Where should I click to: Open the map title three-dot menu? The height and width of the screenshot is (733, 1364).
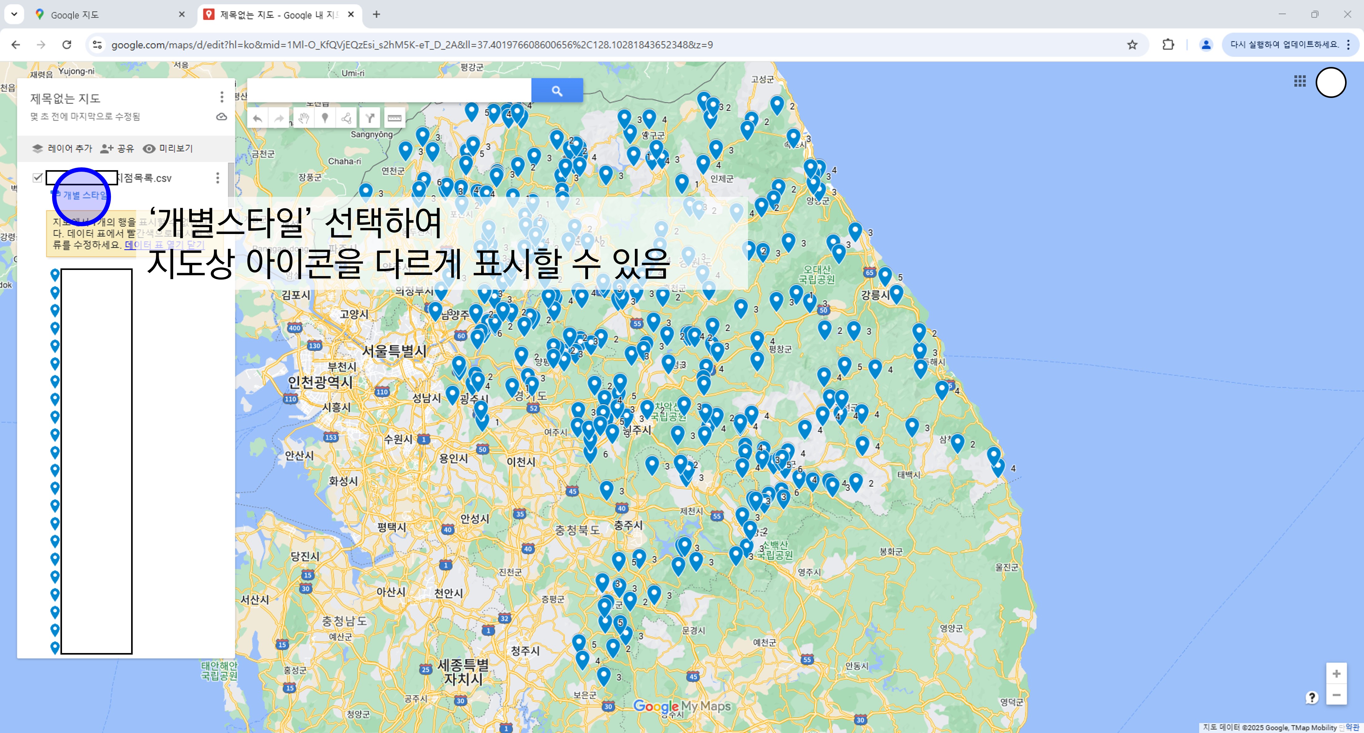tap(221, 97)
